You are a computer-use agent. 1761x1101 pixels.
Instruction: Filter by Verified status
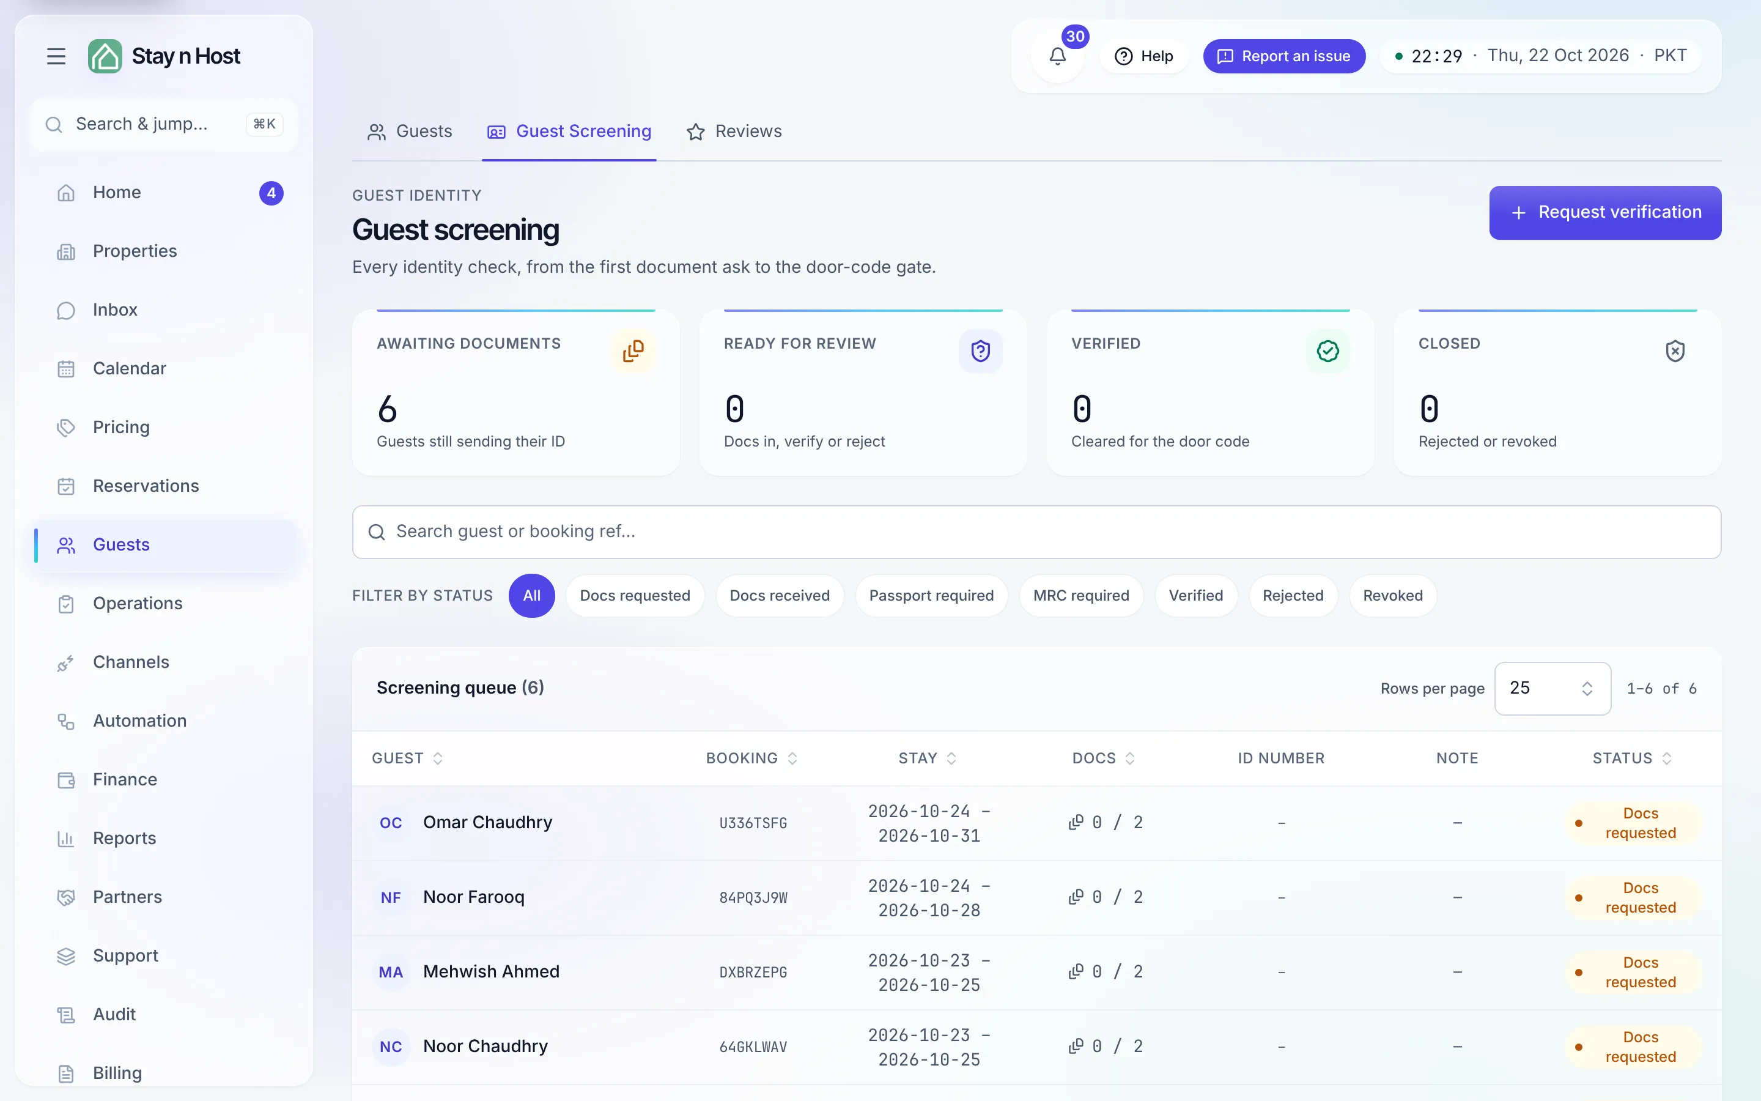point(1195,596)
